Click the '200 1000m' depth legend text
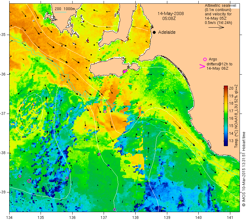246x221 pixels. point(65,9)
